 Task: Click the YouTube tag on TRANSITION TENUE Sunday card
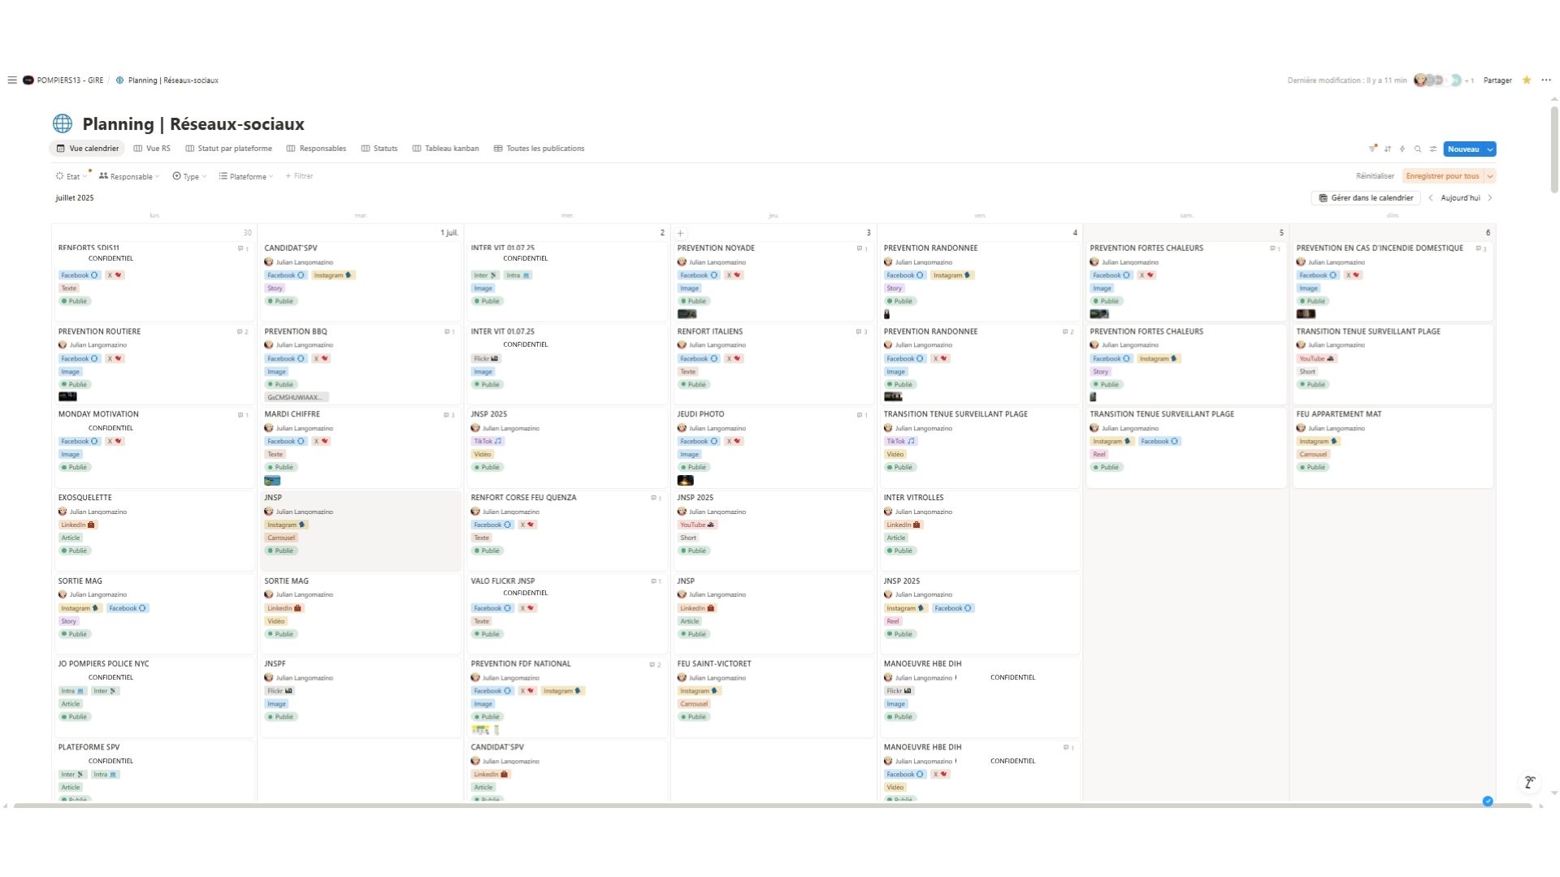pyautogui.click(x=1316, y=358)
